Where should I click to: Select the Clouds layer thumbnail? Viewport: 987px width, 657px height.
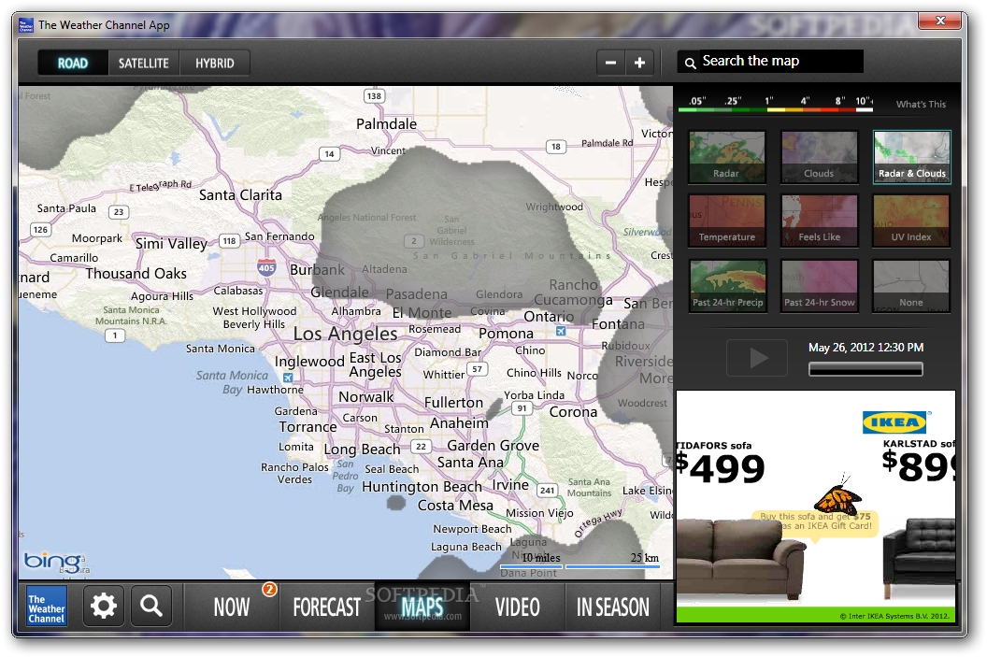[x=819, y=157]
